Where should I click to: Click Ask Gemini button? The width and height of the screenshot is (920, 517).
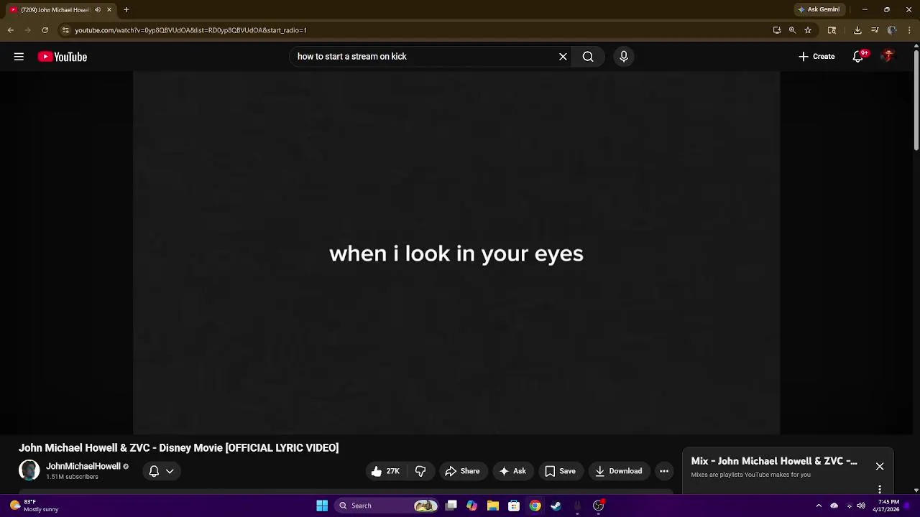819,9
